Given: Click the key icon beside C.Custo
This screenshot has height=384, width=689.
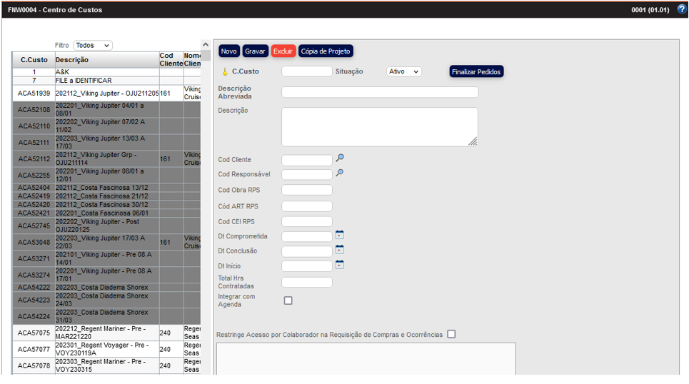Looking at the screenshot, I should [225, 71].
